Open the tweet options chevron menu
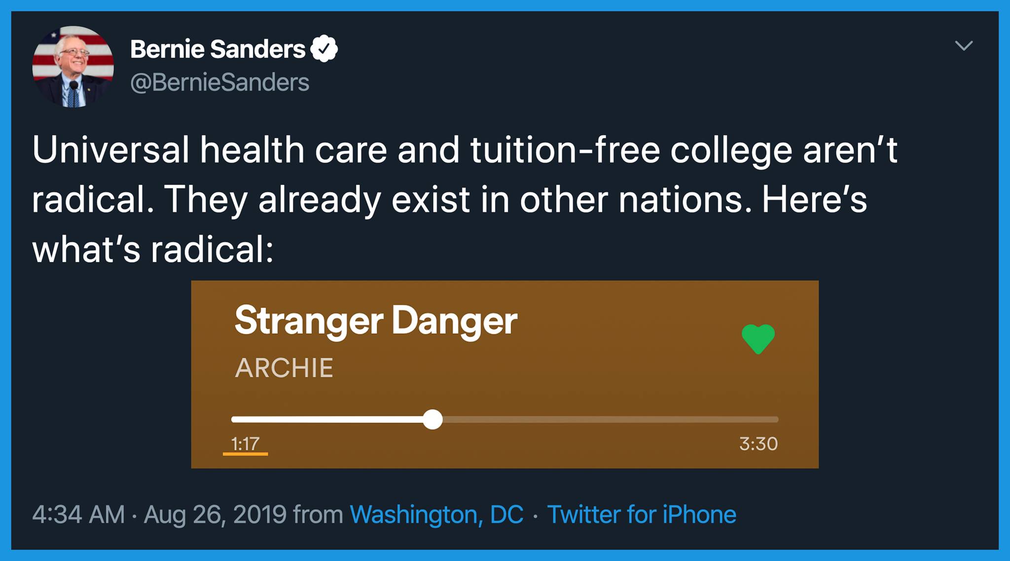This screenshot has width=1010, height=561. coord(964,46)
